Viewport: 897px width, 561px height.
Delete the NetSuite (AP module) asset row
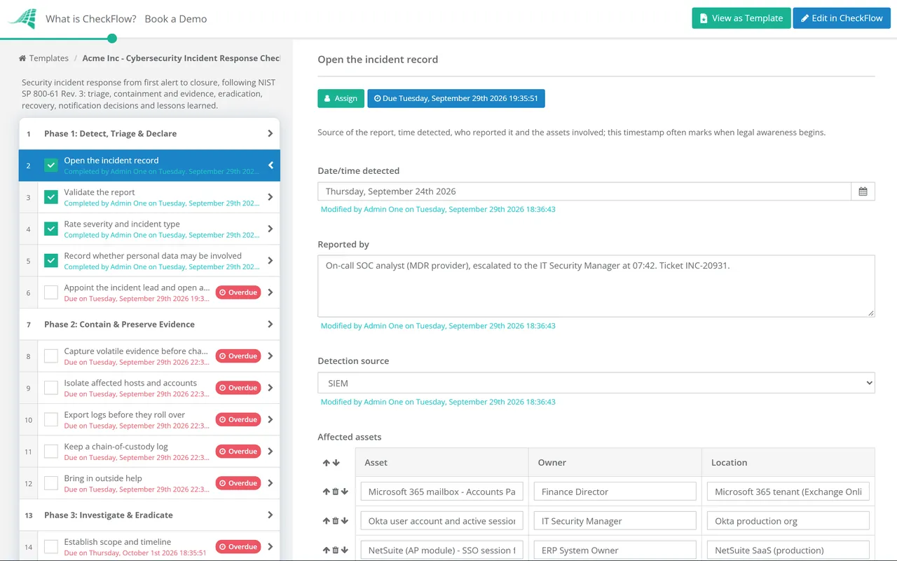pos(335,551)
